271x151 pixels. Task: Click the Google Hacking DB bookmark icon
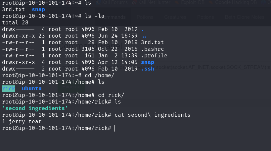[x=210, y=2]
